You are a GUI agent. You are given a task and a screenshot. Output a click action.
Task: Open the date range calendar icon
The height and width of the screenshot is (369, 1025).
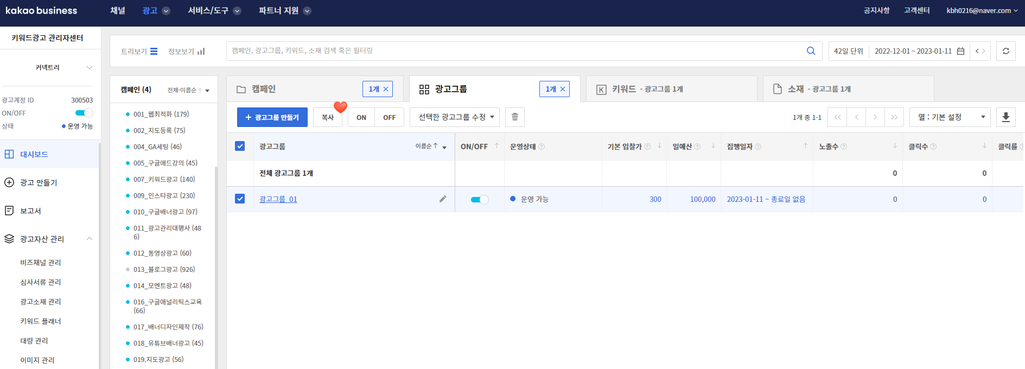pyautogui.click(x=960, y=51)
